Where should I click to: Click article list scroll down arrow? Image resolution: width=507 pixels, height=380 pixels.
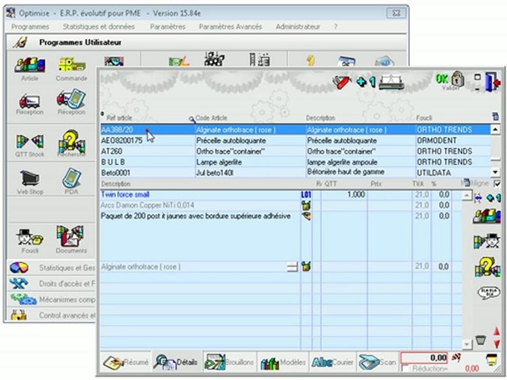495,173
